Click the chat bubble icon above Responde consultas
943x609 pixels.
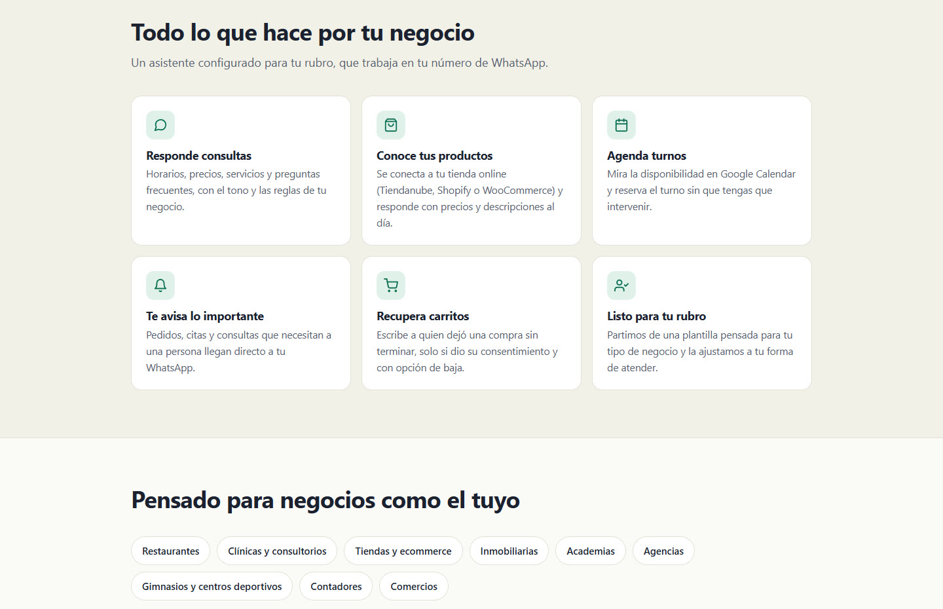160,125
